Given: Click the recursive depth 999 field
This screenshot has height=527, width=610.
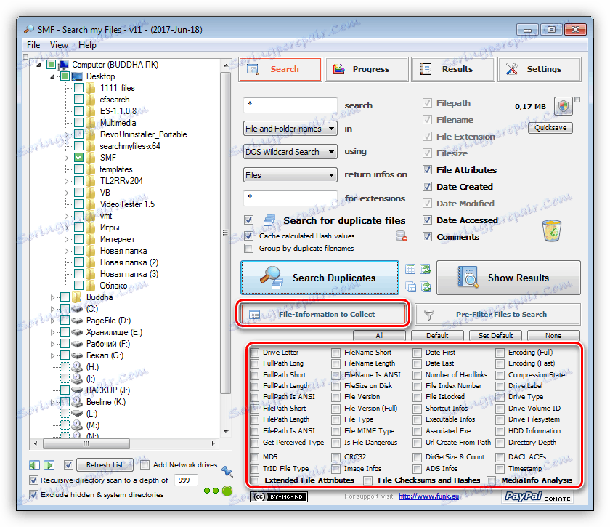Looking at the screenshot, I should tap(186, 480).
